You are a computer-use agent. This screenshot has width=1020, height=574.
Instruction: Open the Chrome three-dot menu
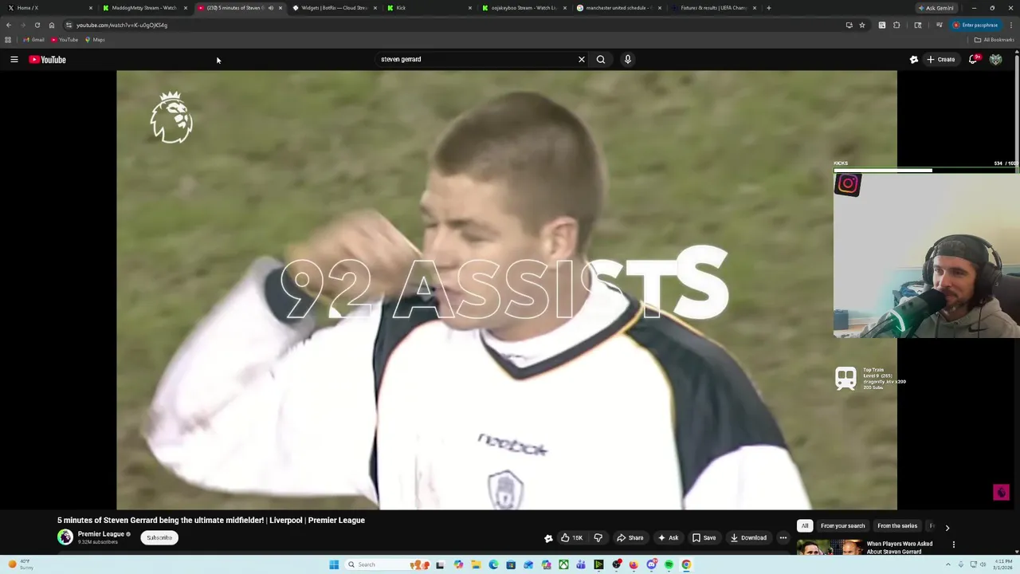1010,25
